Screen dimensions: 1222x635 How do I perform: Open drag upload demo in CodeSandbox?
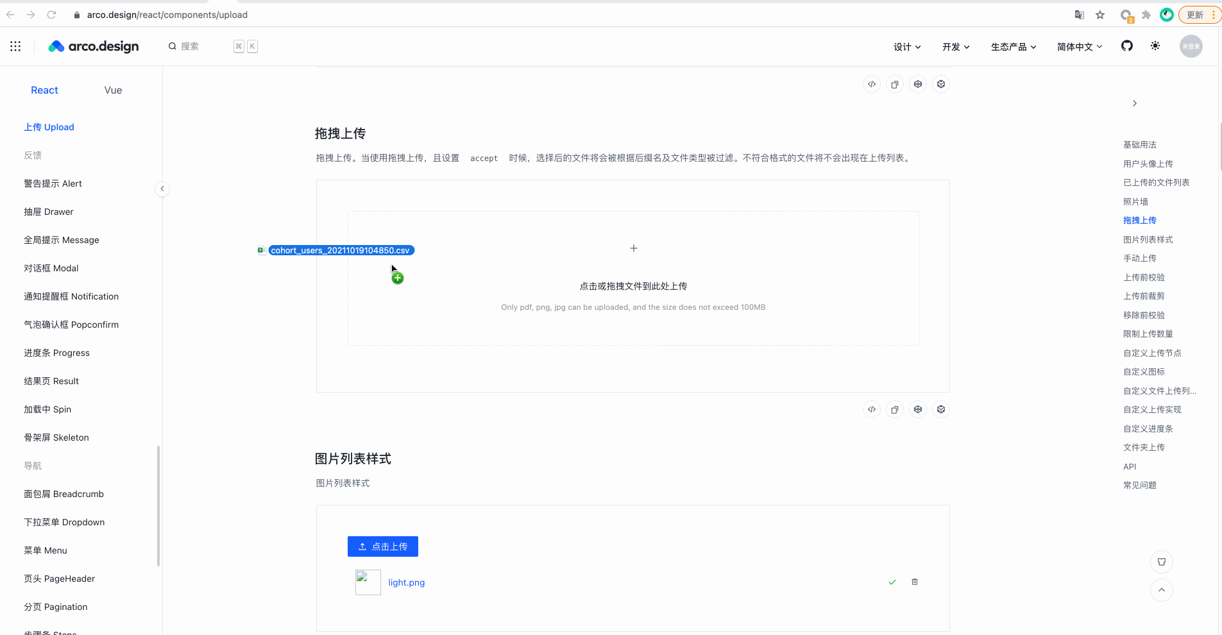[940, 409]
